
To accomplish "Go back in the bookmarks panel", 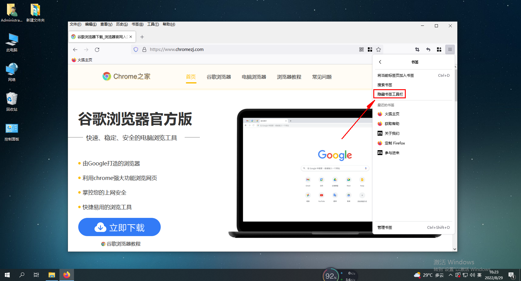I will 380,62.
